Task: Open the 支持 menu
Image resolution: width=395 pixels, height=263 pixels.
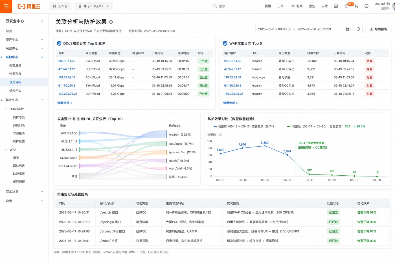Action: 324,6
